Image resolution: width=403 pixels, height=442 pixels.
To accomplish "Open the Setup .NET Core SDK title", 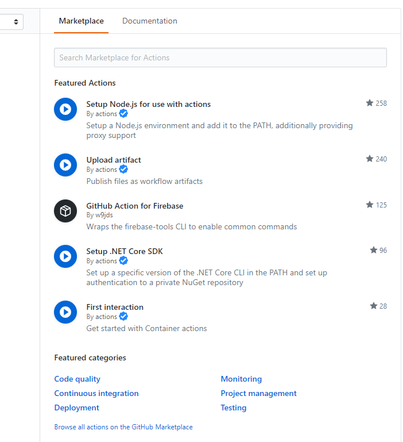I will coord(125,251).
